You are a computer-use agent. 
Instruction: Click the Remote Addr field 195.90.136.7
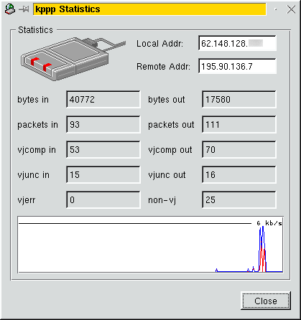237,66
